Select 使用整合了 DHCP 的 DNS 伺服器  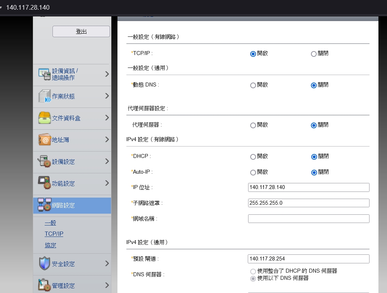click(x=253, y=271)
